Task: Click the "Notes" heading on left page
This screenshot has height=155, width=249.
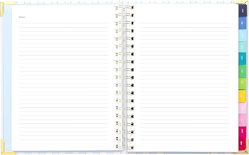Action: [x=22, y=17]
